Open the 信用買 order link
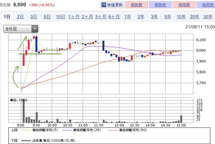 (184, 5)
